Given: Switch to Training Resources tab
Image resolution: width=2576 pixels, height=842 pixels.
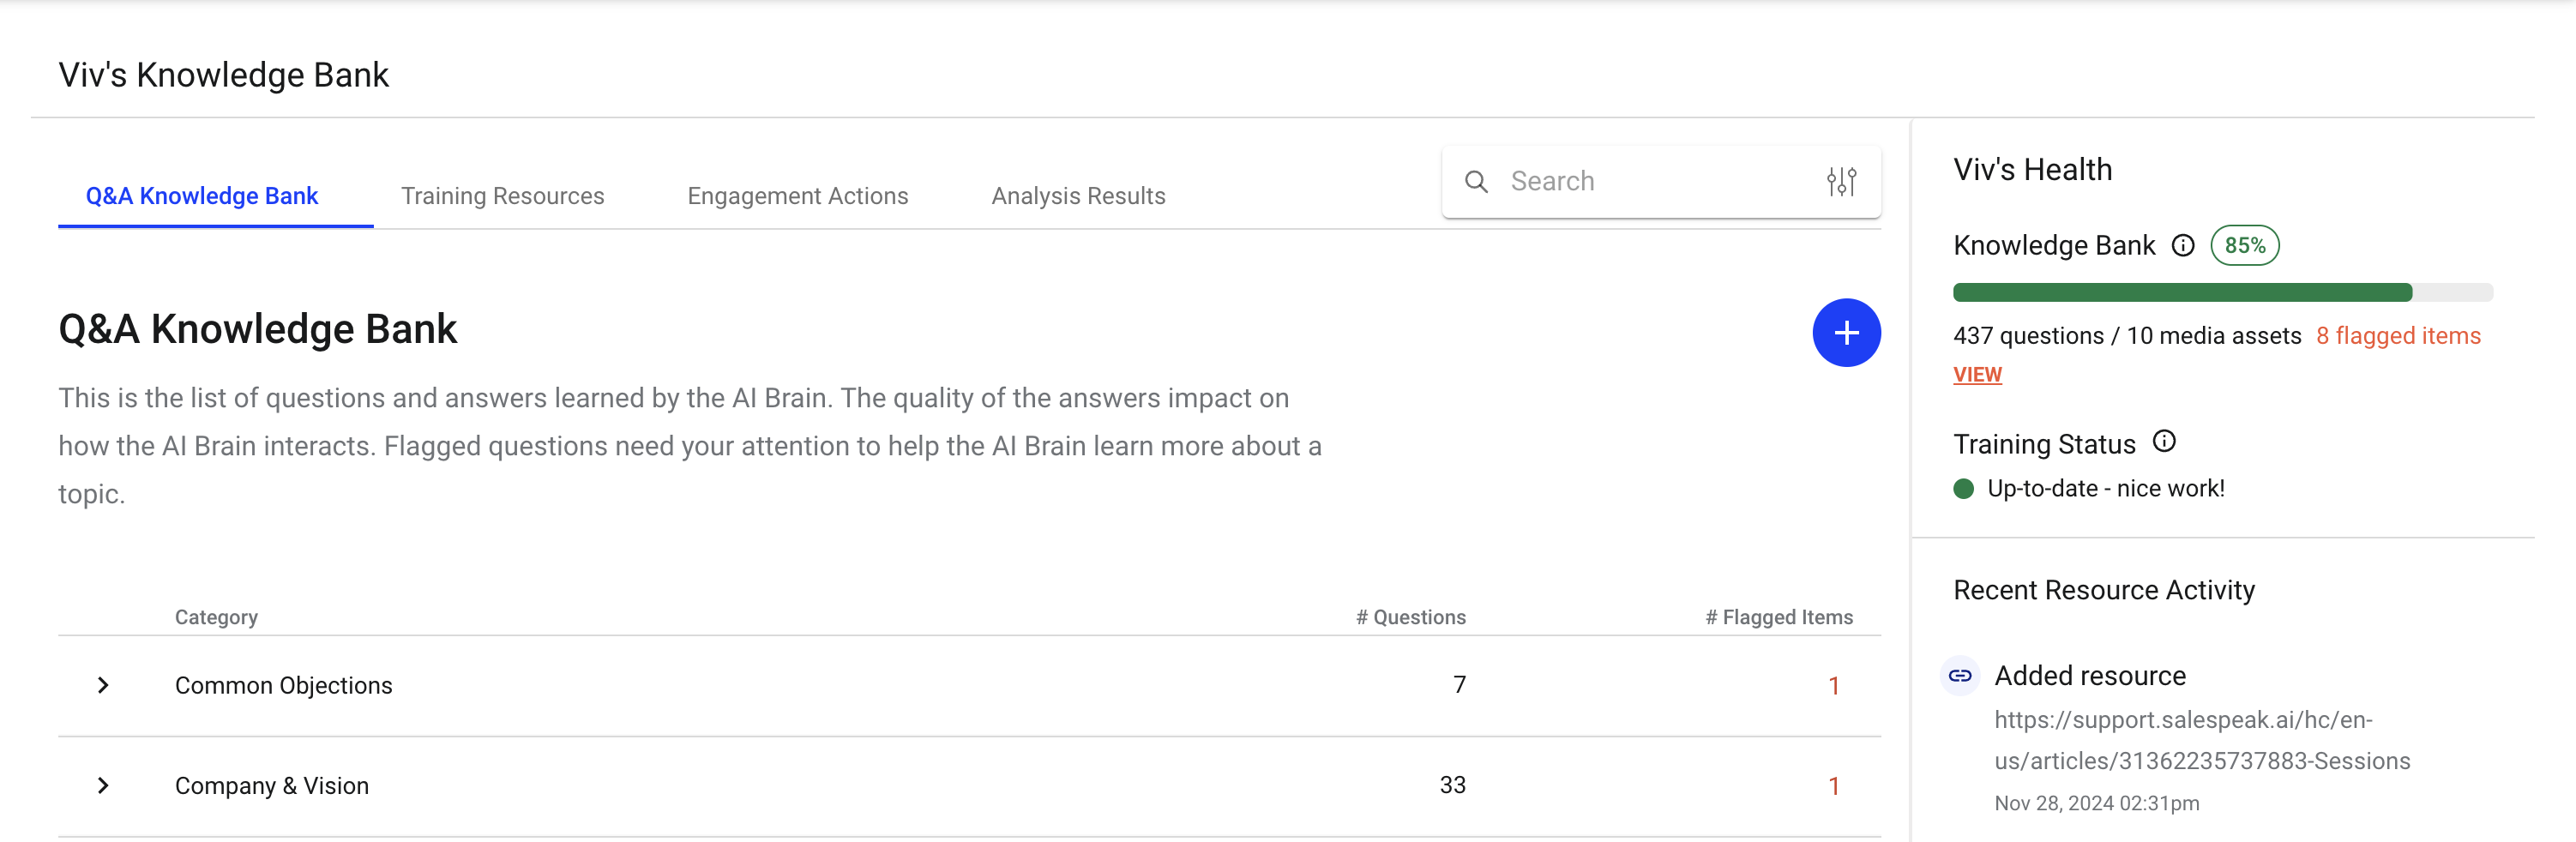Looking at the screenshot, I should [502, 196].
